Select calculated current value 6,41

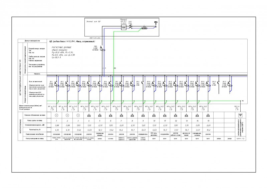tap(144, 130)
